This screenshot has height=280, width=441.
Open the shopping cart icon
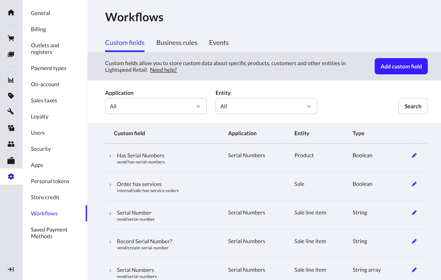point(11,38)
